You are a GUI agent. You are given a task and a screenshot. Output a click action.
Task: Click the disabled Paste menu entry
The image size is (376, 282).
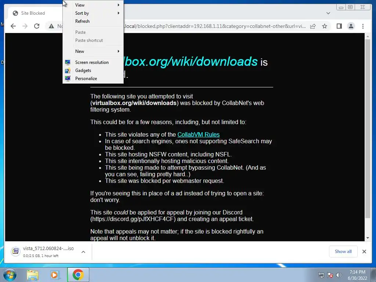click(93, 32)
